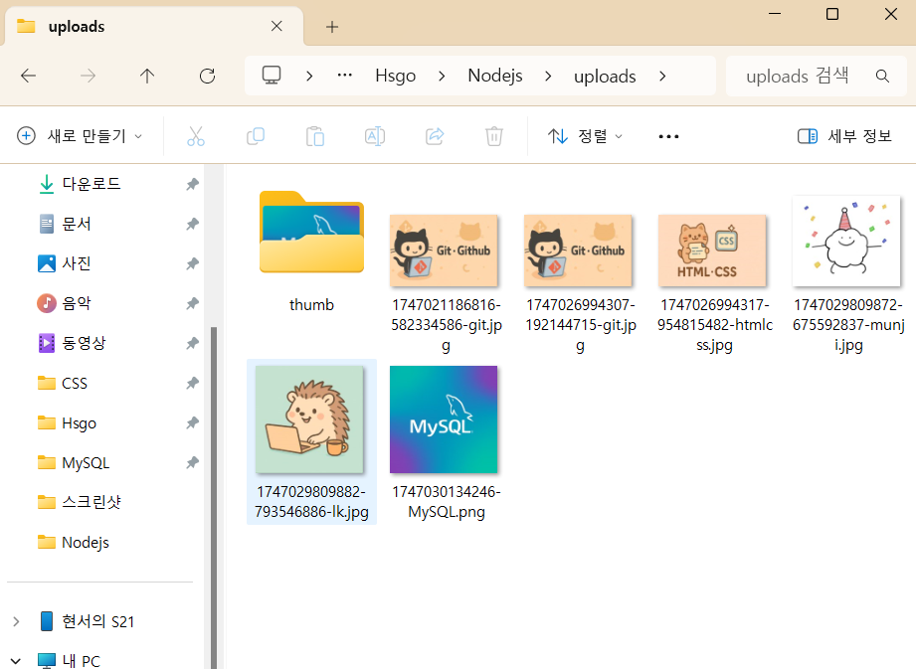Click the pin icon next to 음악

(192, 303)
